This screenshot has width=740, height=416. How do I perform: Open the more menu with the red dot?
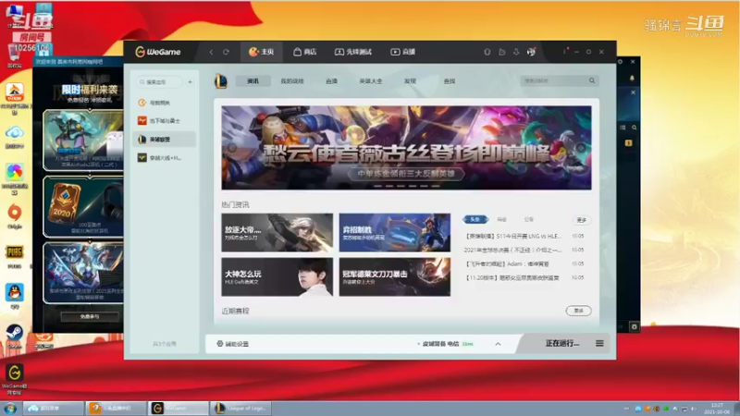[x=565, y=52]
